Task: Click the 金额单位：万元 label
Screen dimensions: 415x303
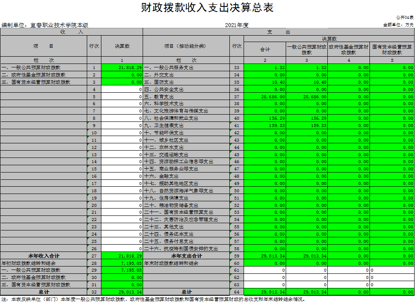Action: (x=398, y=25)
